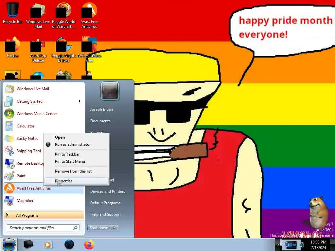The height and width of the screenshot is (251, 335).
Task: Click Calculator icon in Start menu
Action: 9,126
